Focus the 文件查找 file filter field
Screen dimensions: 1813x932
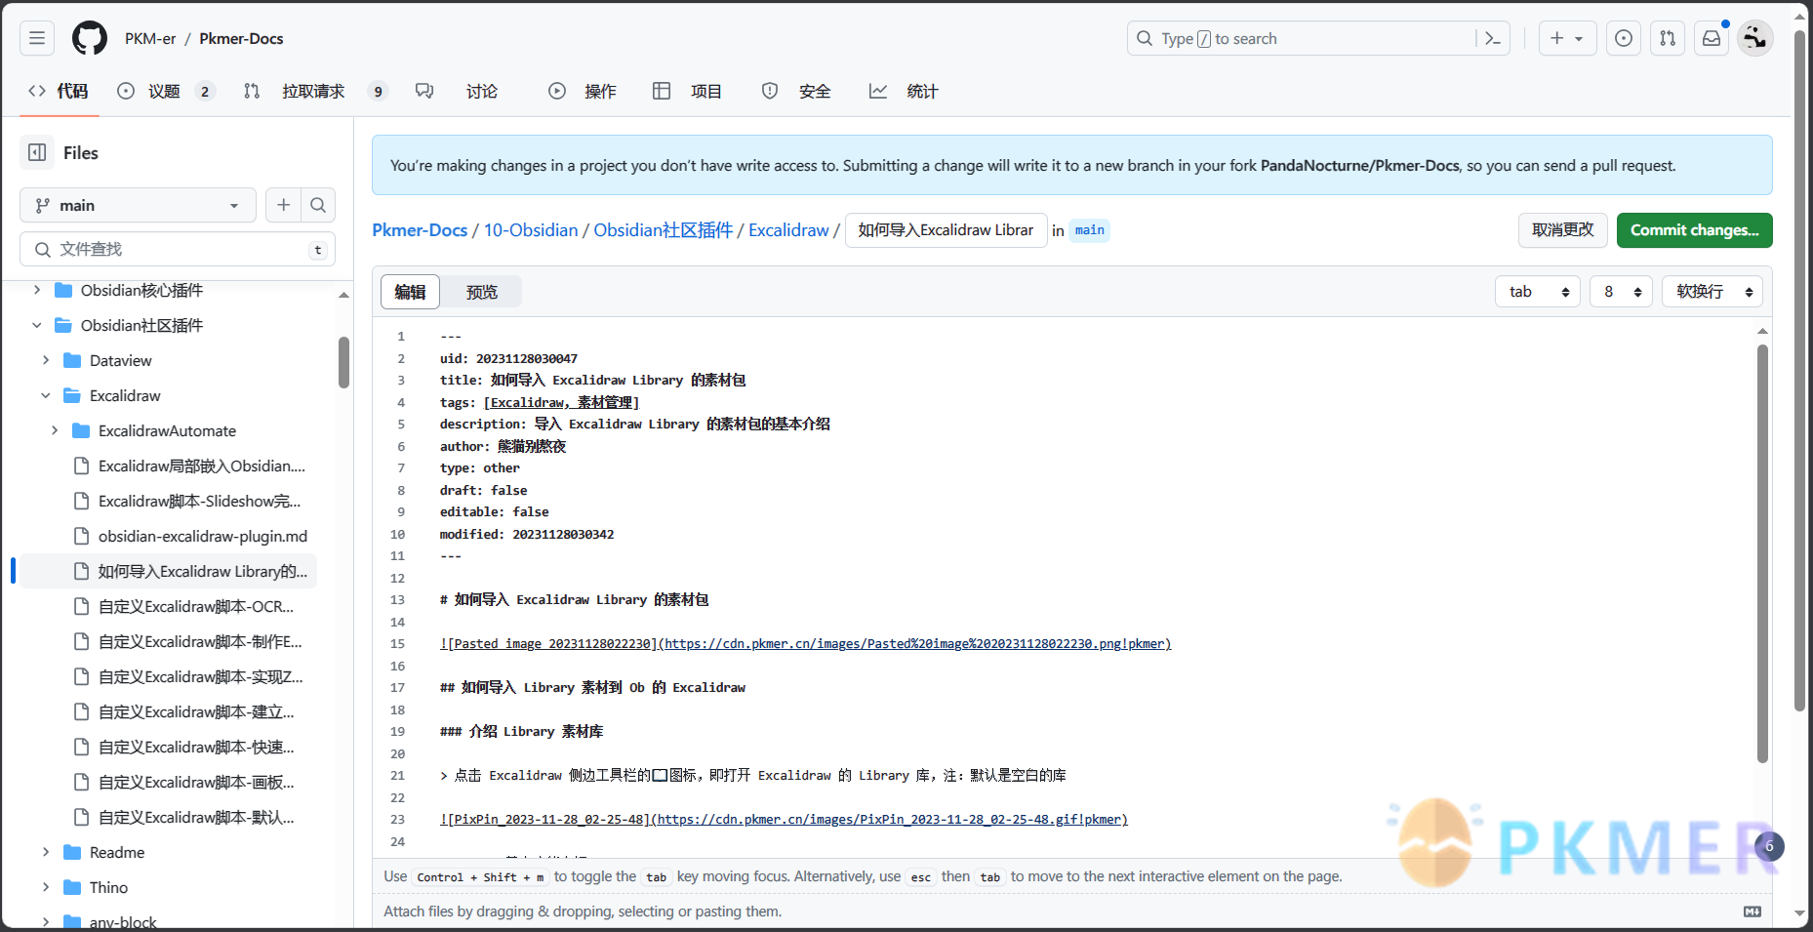[178, 249]
